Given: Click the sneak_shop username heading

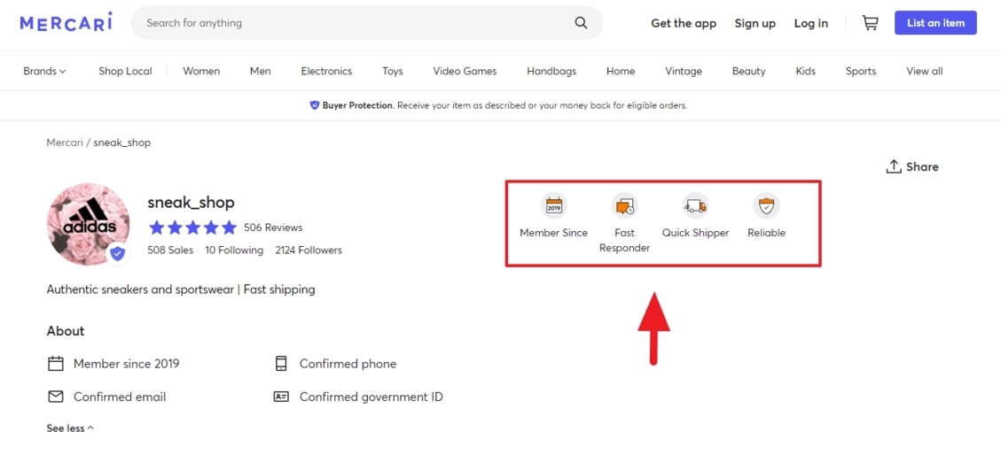Looking at the screenshot, I should [191, 203].
